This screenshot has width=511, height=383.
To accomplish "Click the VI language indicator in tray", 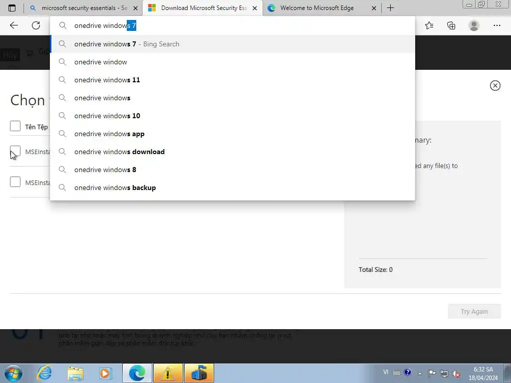I will tap(386, 372).
